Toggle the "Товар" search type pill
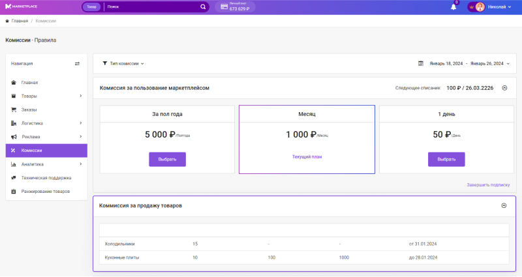 (91, 7)
